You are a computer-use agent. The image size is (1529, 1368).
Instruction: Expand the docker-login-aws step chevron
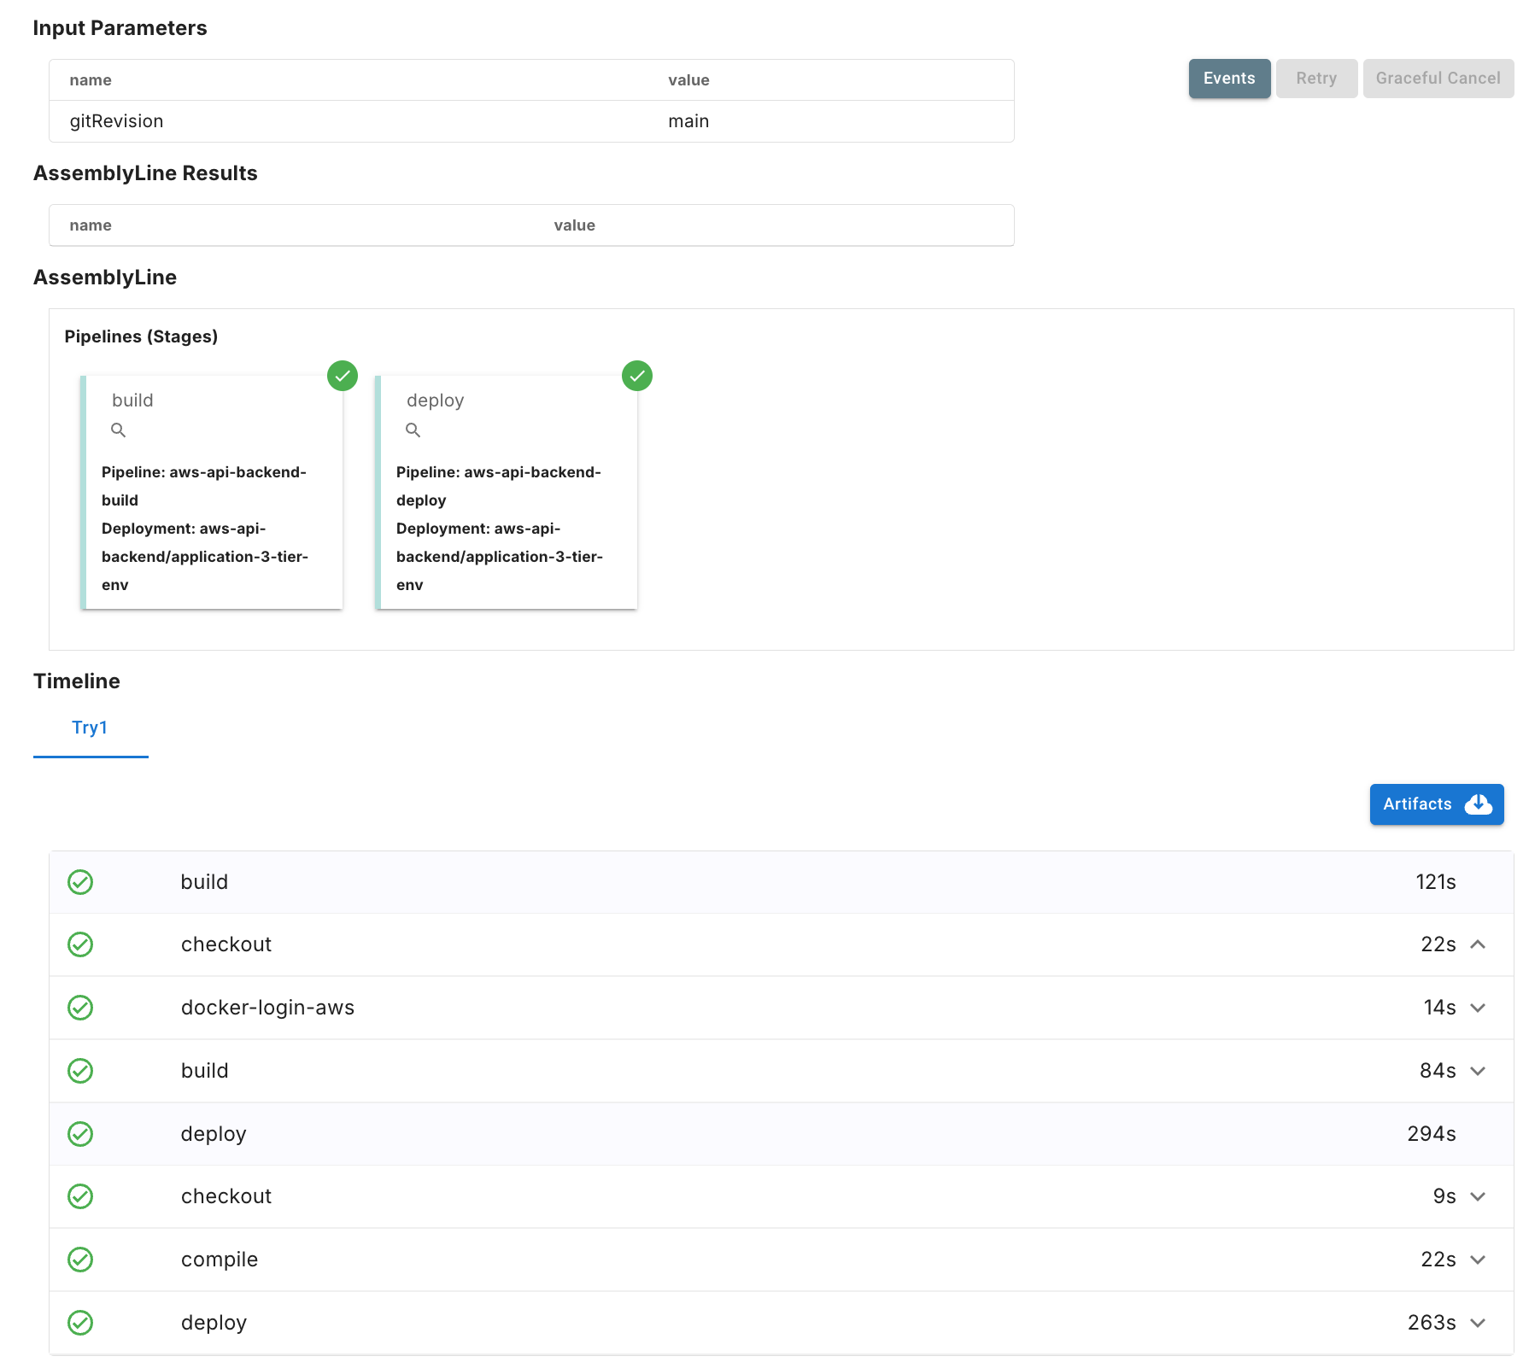tap(1478, 1008)
